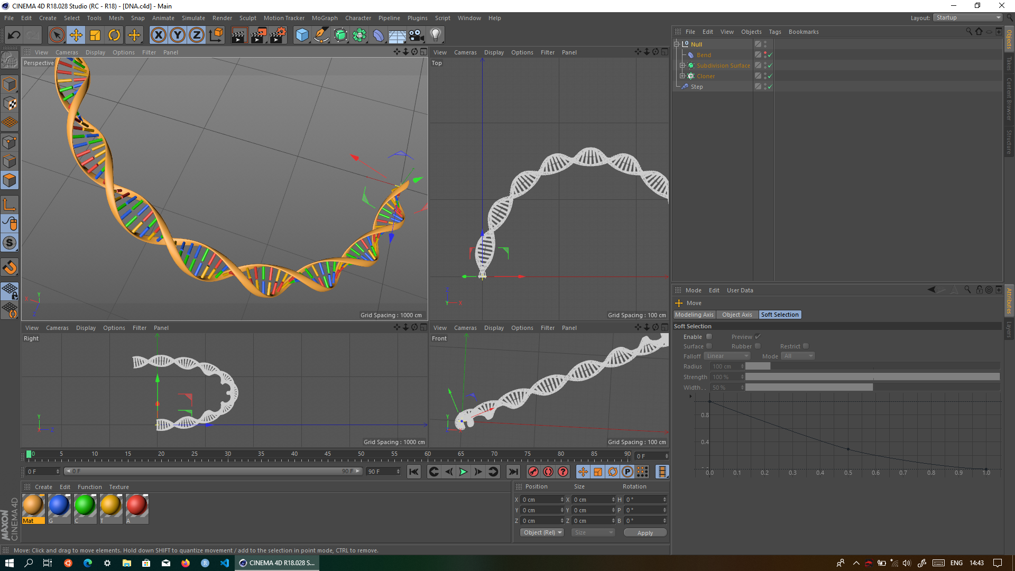Open the Layout Startup dropdown
1015x571 pixels.
[968, 18]
